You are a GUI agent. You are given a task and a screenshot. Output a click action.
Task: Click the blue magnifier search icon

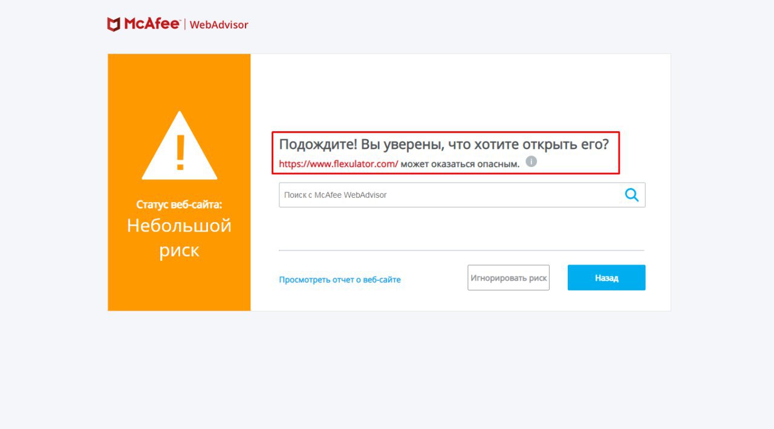click(x=632, y=195)
